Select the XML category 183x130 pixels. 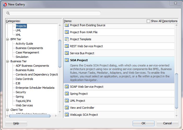[18, 35]
